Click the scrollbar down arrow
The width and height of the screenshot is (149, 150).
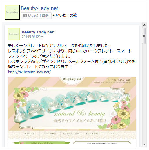(x=144, y=145)
